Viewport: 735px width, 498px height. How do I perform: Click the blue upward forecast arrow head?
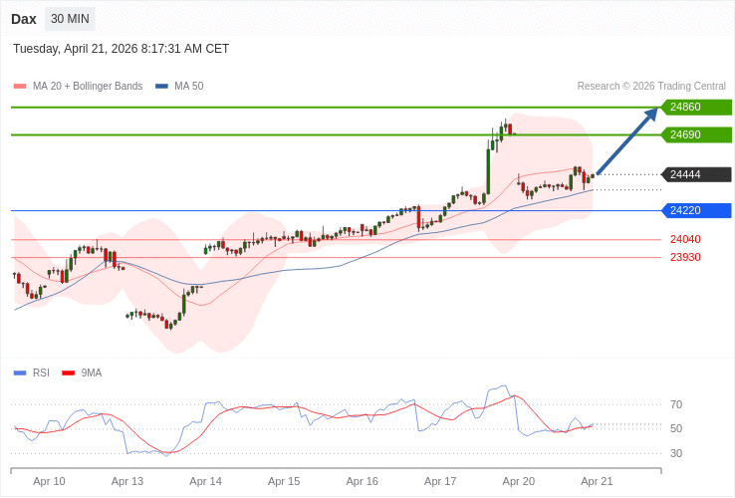651,114
